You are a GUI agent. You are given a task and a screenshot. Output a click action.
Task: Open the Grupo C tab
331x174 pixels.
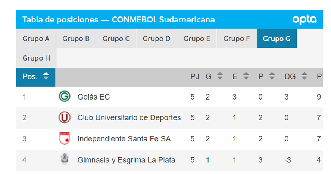[x=116, y=39]
